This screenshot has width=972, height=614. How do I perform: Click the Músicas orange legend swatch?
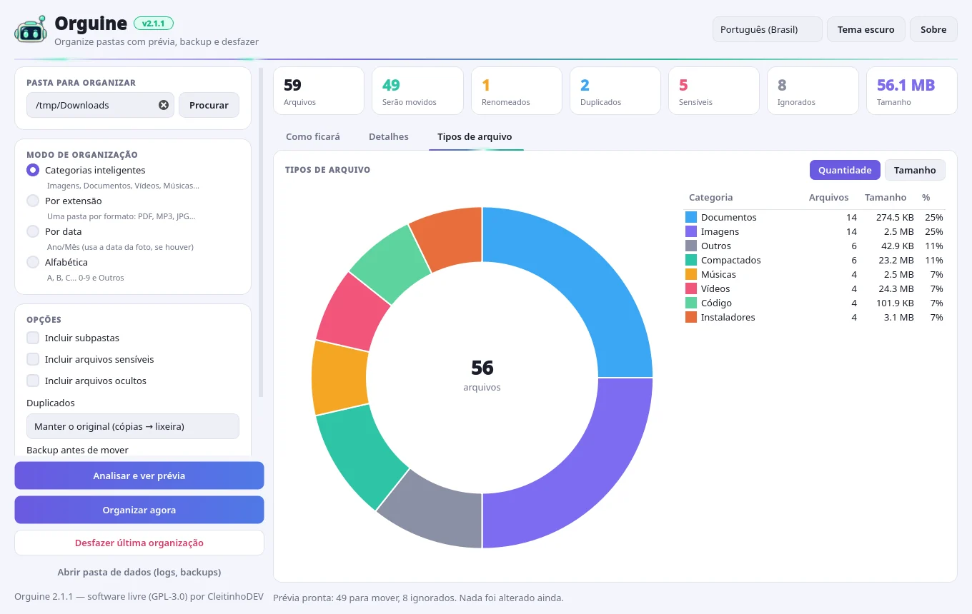691,274
